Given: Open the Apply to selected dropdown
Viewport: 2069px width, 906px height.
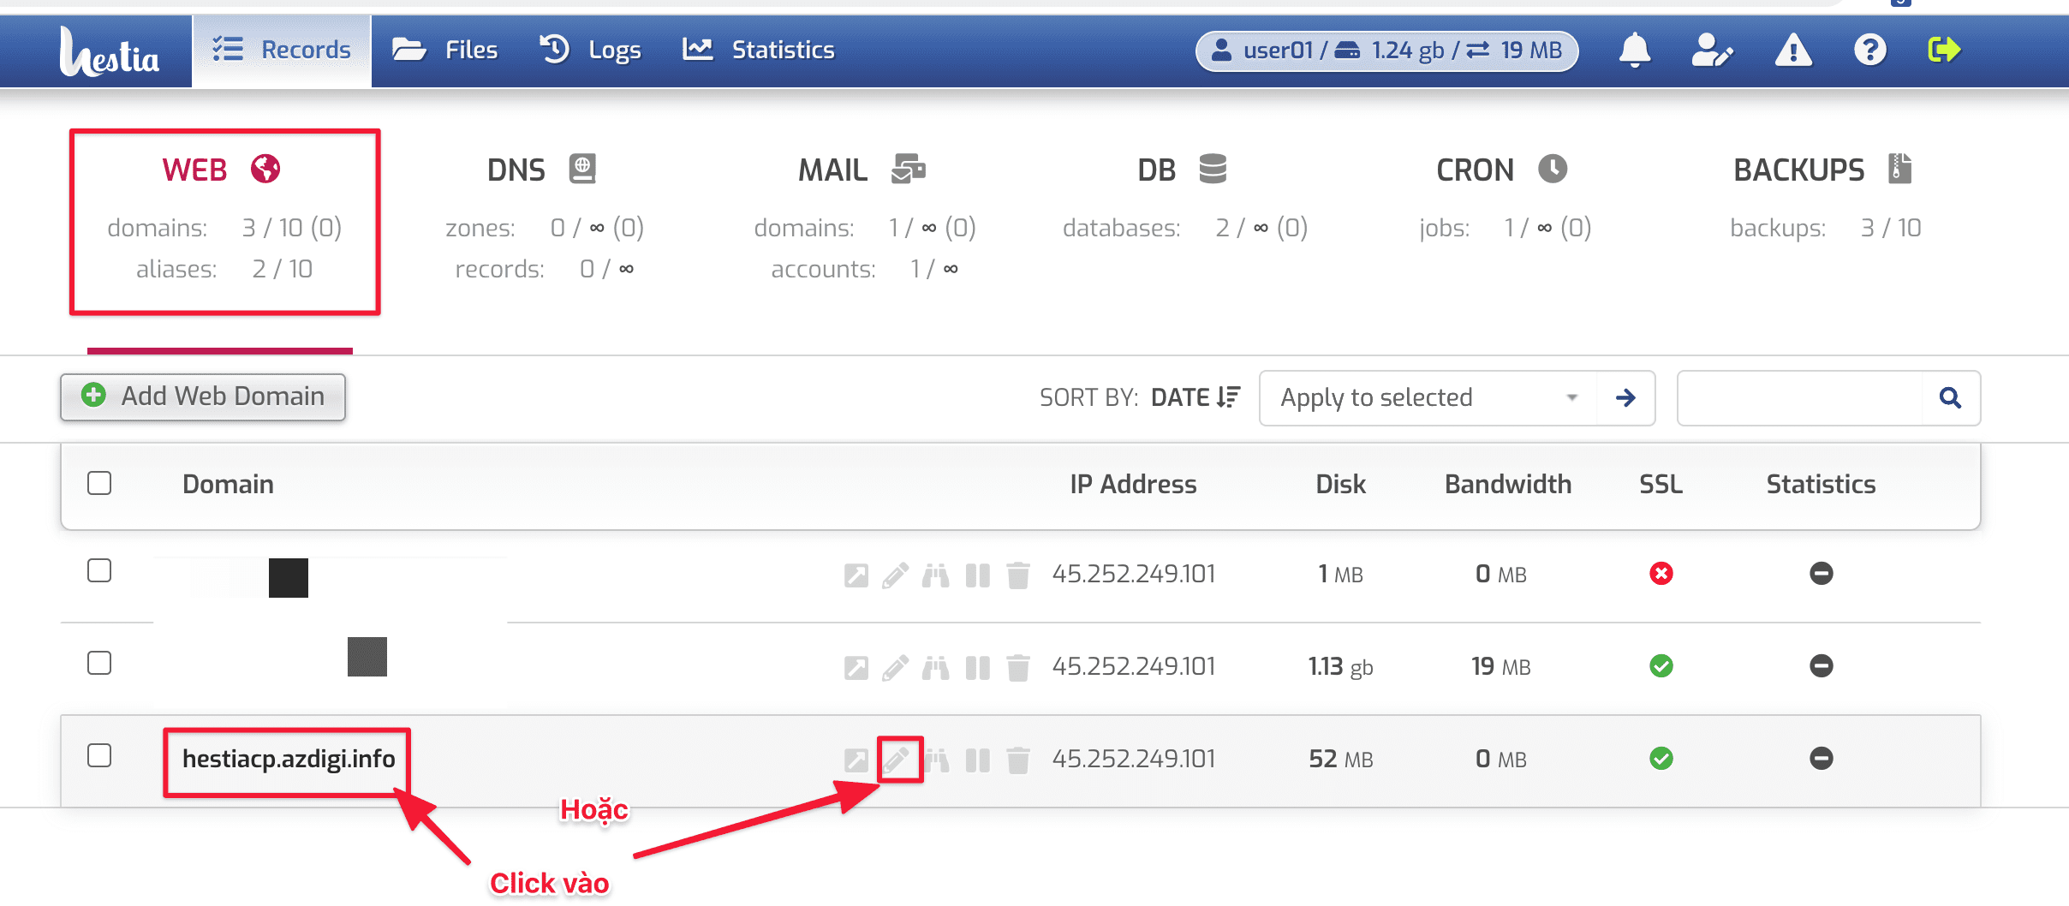Looking at the screenshot, I should coord(1426,397).
